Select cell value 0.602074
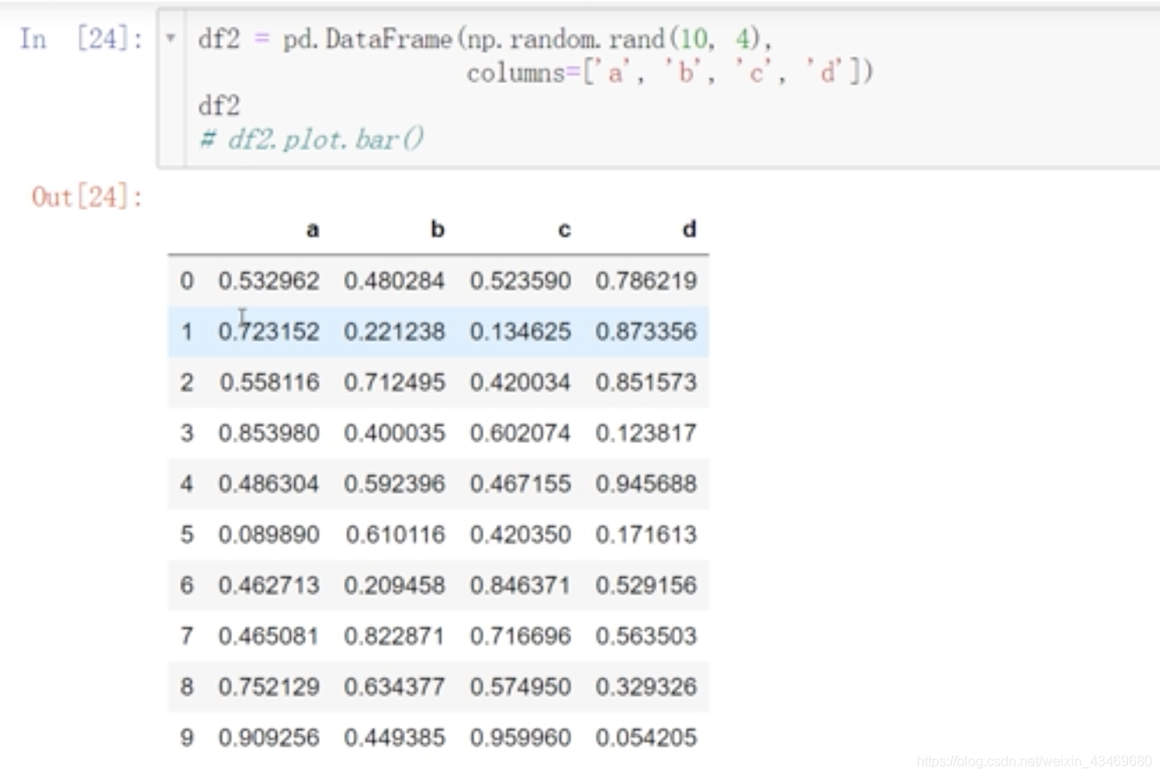The image size is (1160, 777). coord(520,433)
